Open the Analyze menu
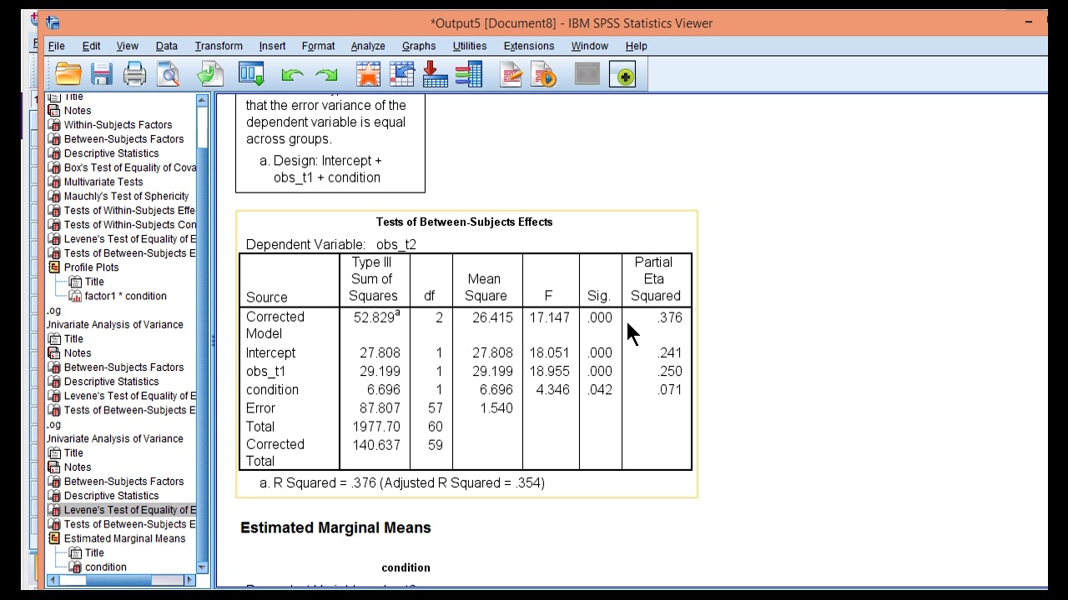The width and height of the screenshot is (1068, 600). (368, 46)
